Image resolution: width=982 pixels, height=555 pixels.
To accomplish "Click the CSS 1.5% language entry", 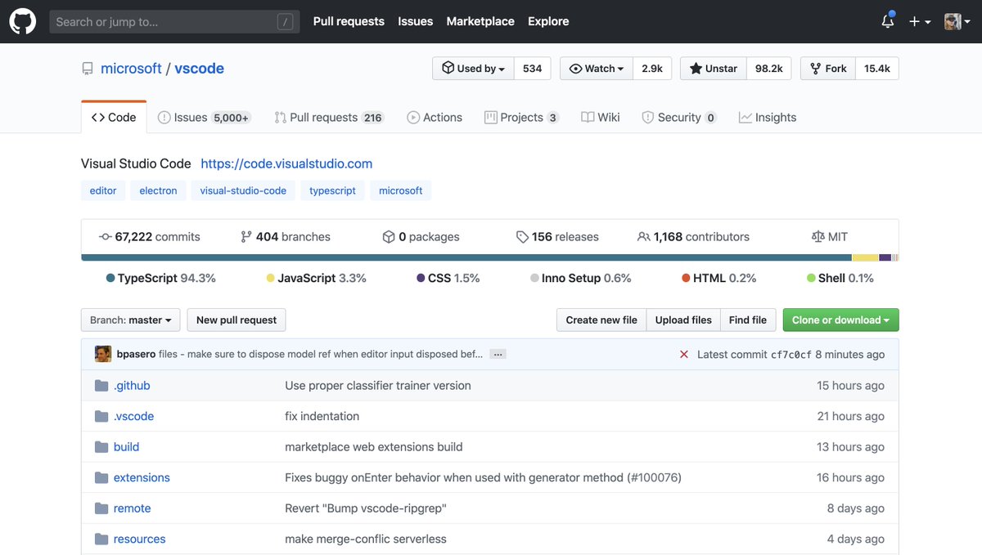I will tap(448, 278).
